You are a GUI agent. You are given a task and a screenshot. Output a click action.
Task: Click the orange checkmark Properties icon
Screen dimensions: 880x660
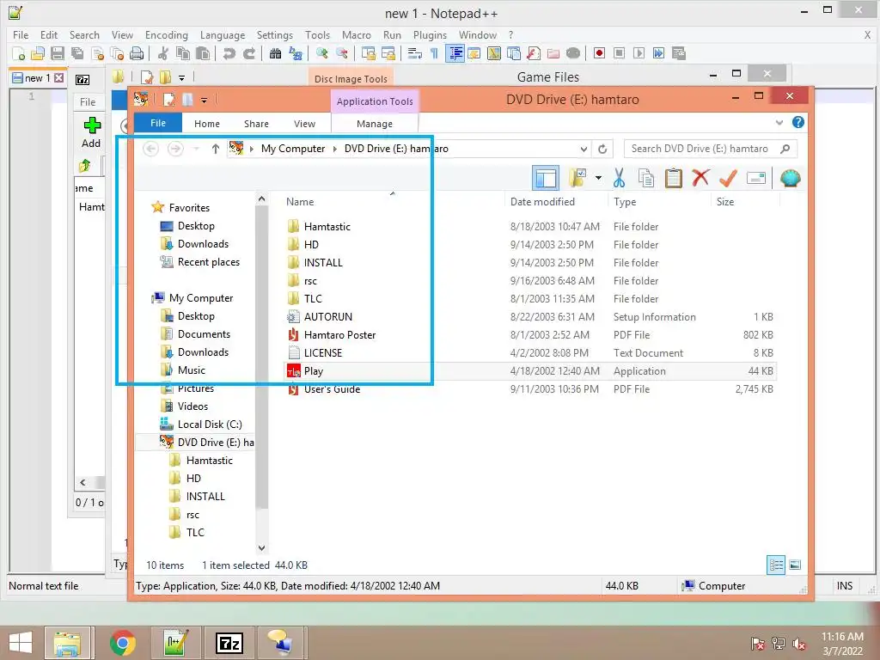[728, 179]
